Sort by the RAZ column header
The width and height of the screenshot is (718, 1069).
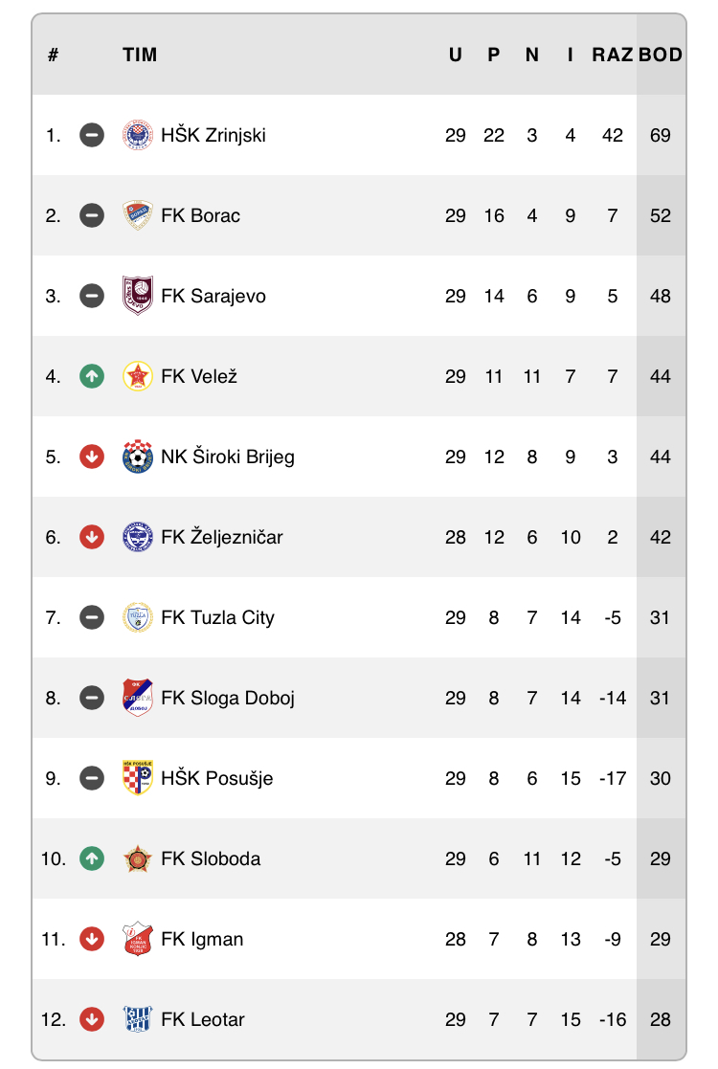[613, 55]
